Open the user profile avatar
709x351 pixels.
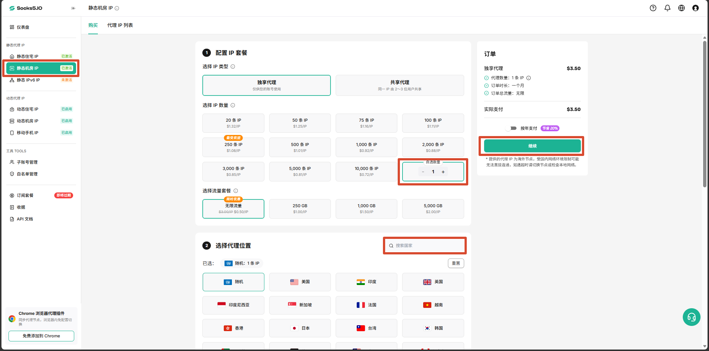tap(695, 8)
